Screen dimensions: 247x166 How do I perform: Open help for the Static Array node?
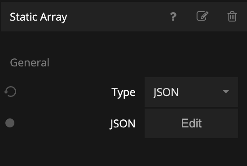(173, 17)
